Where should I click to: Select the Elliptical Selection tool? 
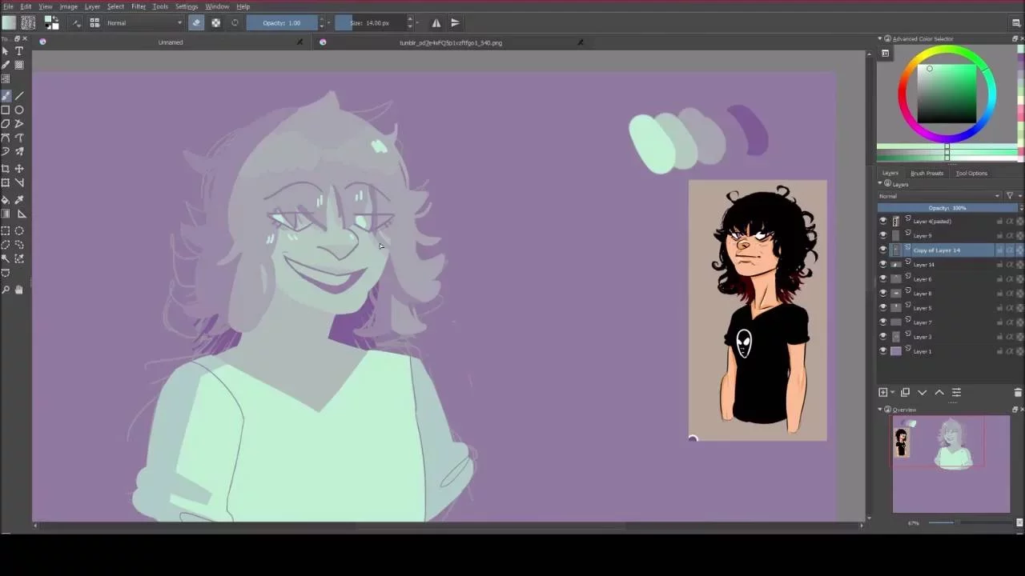pyautogui.click(x=19, y=231)
